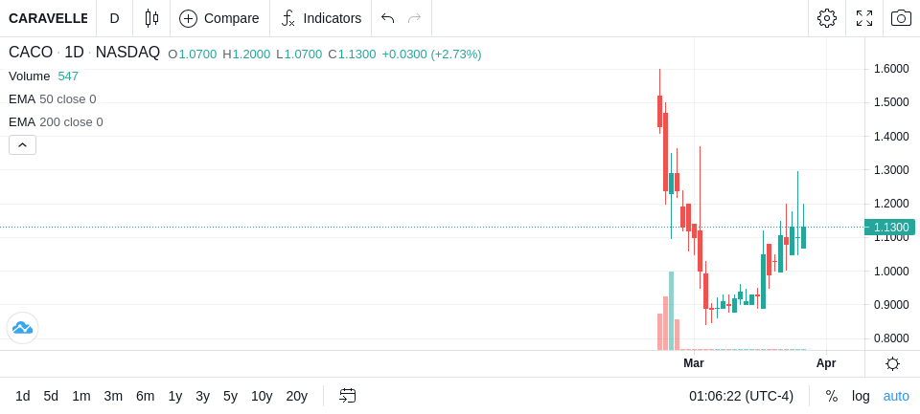
Task: Collapse the indicator legend chevron
Action: pos(22,144)
